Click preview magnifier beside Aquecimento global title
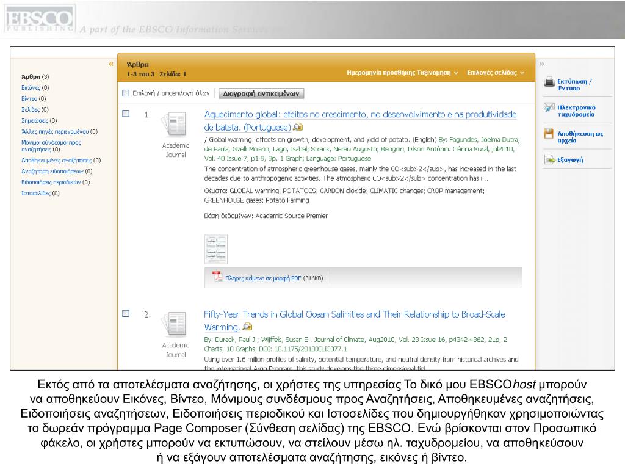This screenshot has height=469, width=625. pyautogui.click(x=298, y=127)
